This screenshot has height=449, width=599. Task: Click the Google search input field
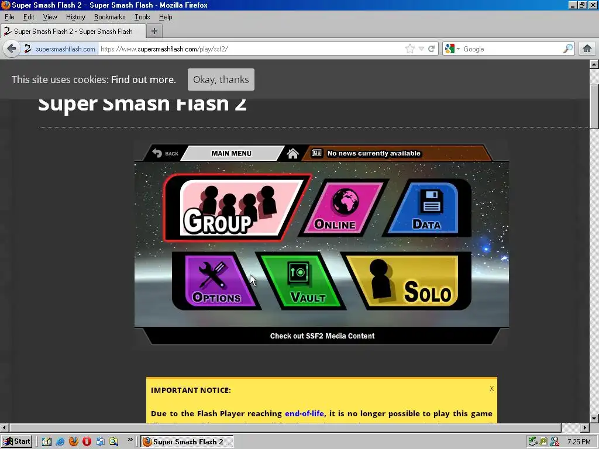tap(512, 49)
